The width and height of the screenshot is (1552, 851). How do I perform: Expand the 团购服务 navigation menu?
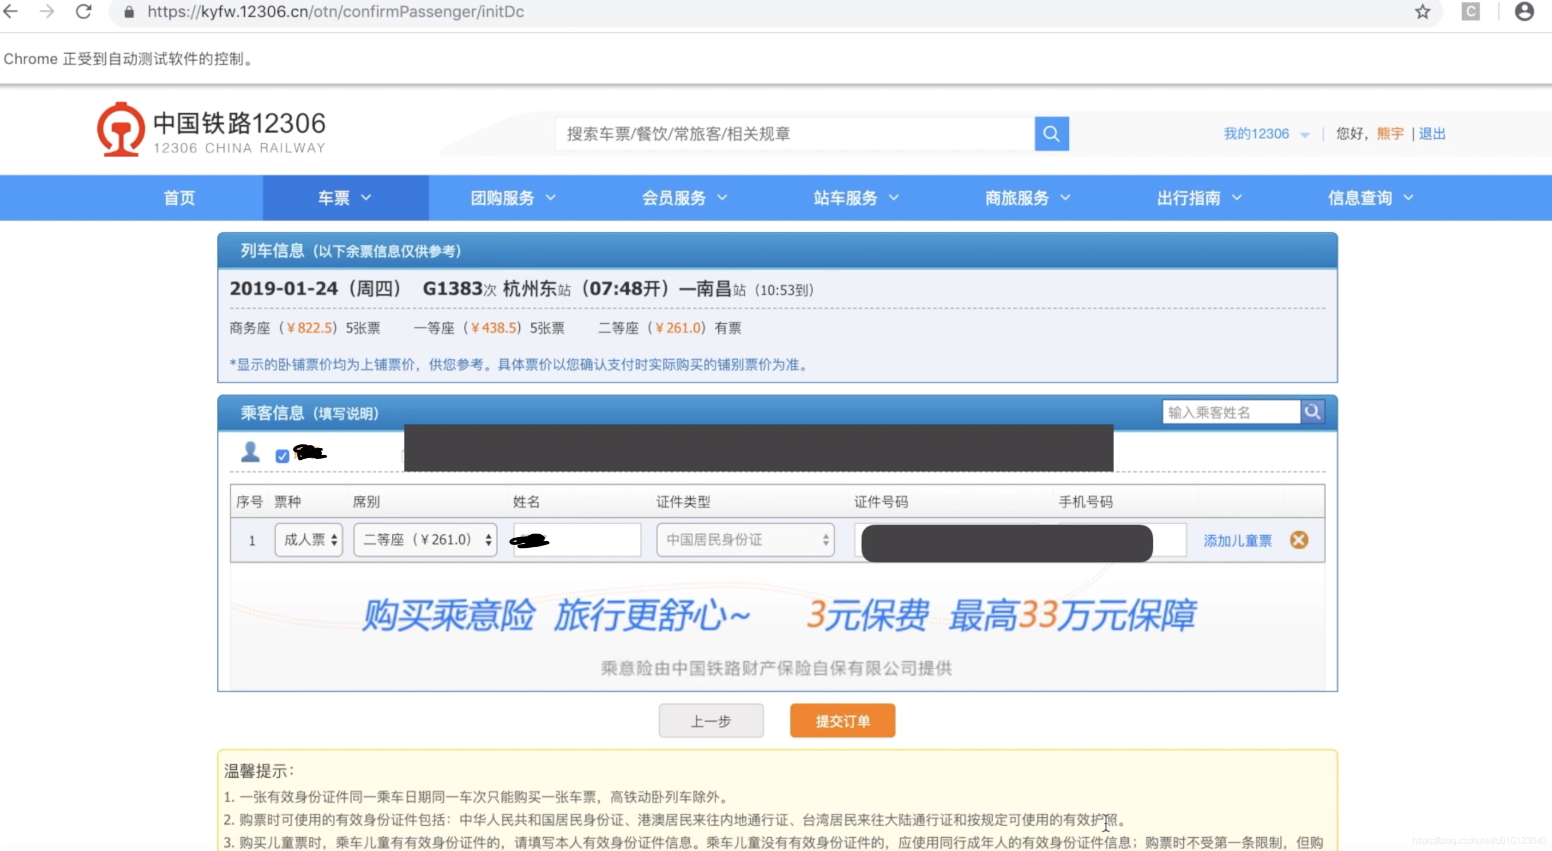point(513,198)
